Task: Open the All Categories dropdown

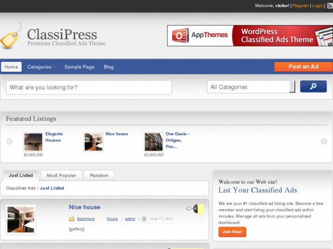Action: (x=251, y=87)
